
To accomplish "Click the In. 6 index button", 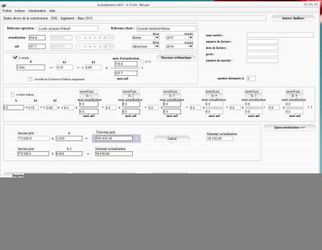I will [x=294, y=95].
